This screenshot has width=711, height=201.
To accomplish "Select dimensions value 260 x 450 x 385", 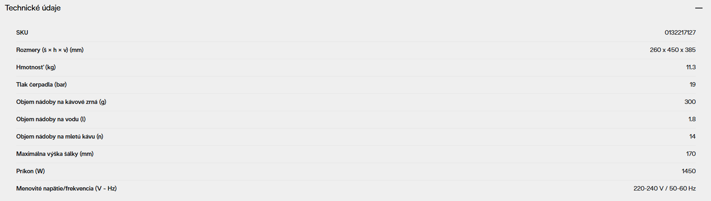I will (673, 50).
